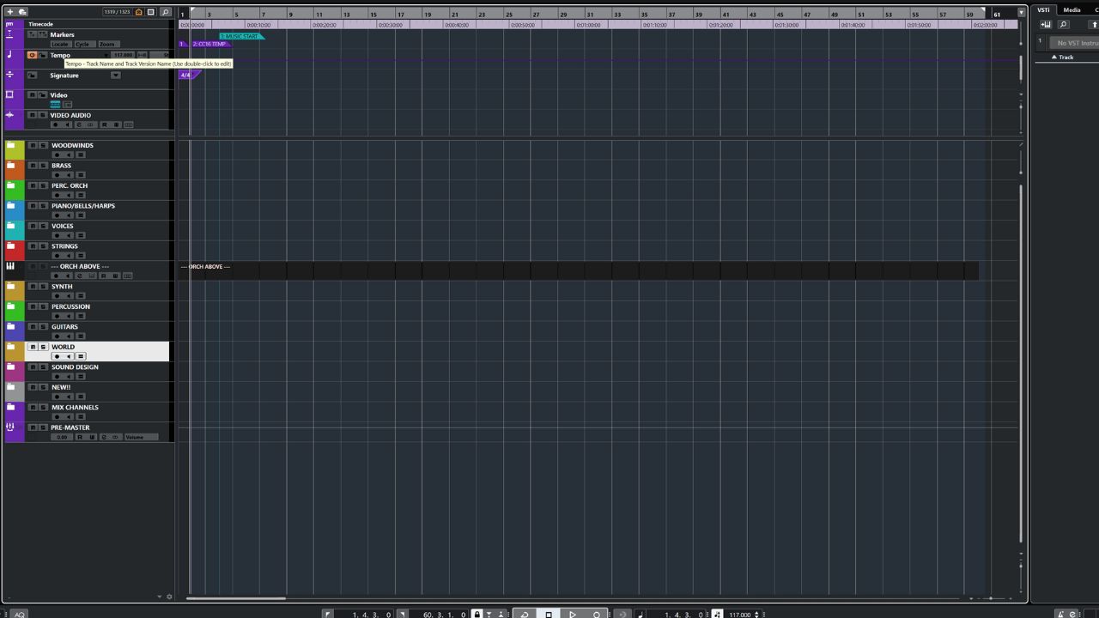Click the ORCH ABOVE keyboard instrument icon
Screen dimensions: 1099x618
point(10,266)
